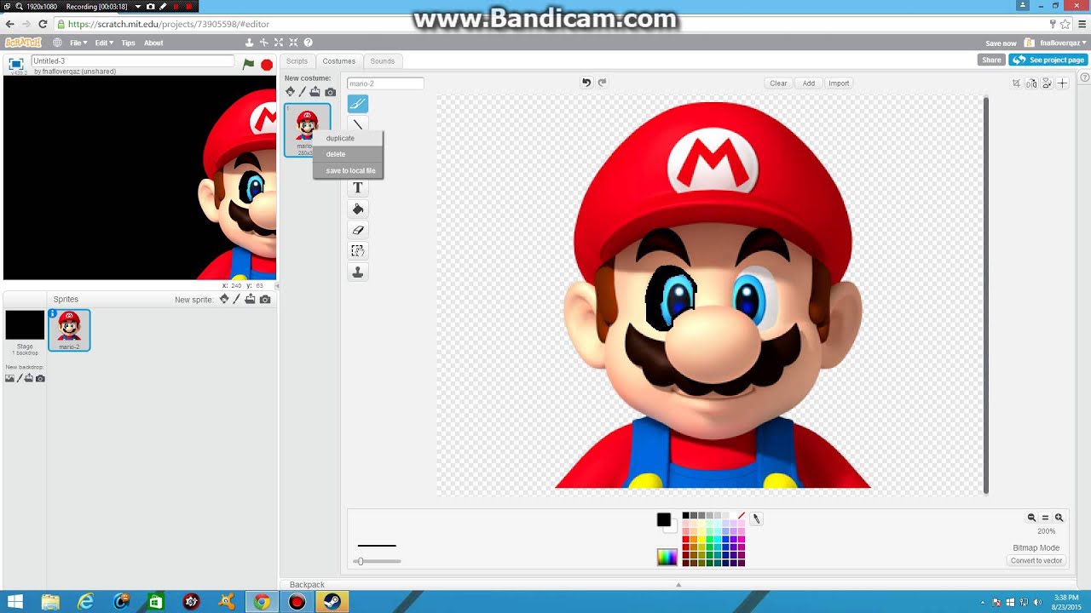Open the Tips menu item
Viewport: 1091px width, 613px height.
128,43
